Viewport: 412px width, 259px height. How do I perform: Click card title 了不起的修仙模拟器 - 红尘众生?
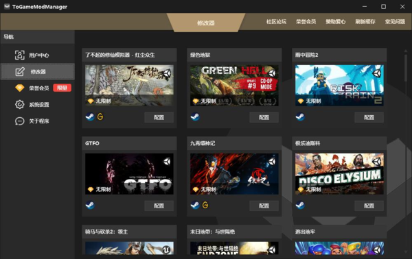click(x=119, y=55)
